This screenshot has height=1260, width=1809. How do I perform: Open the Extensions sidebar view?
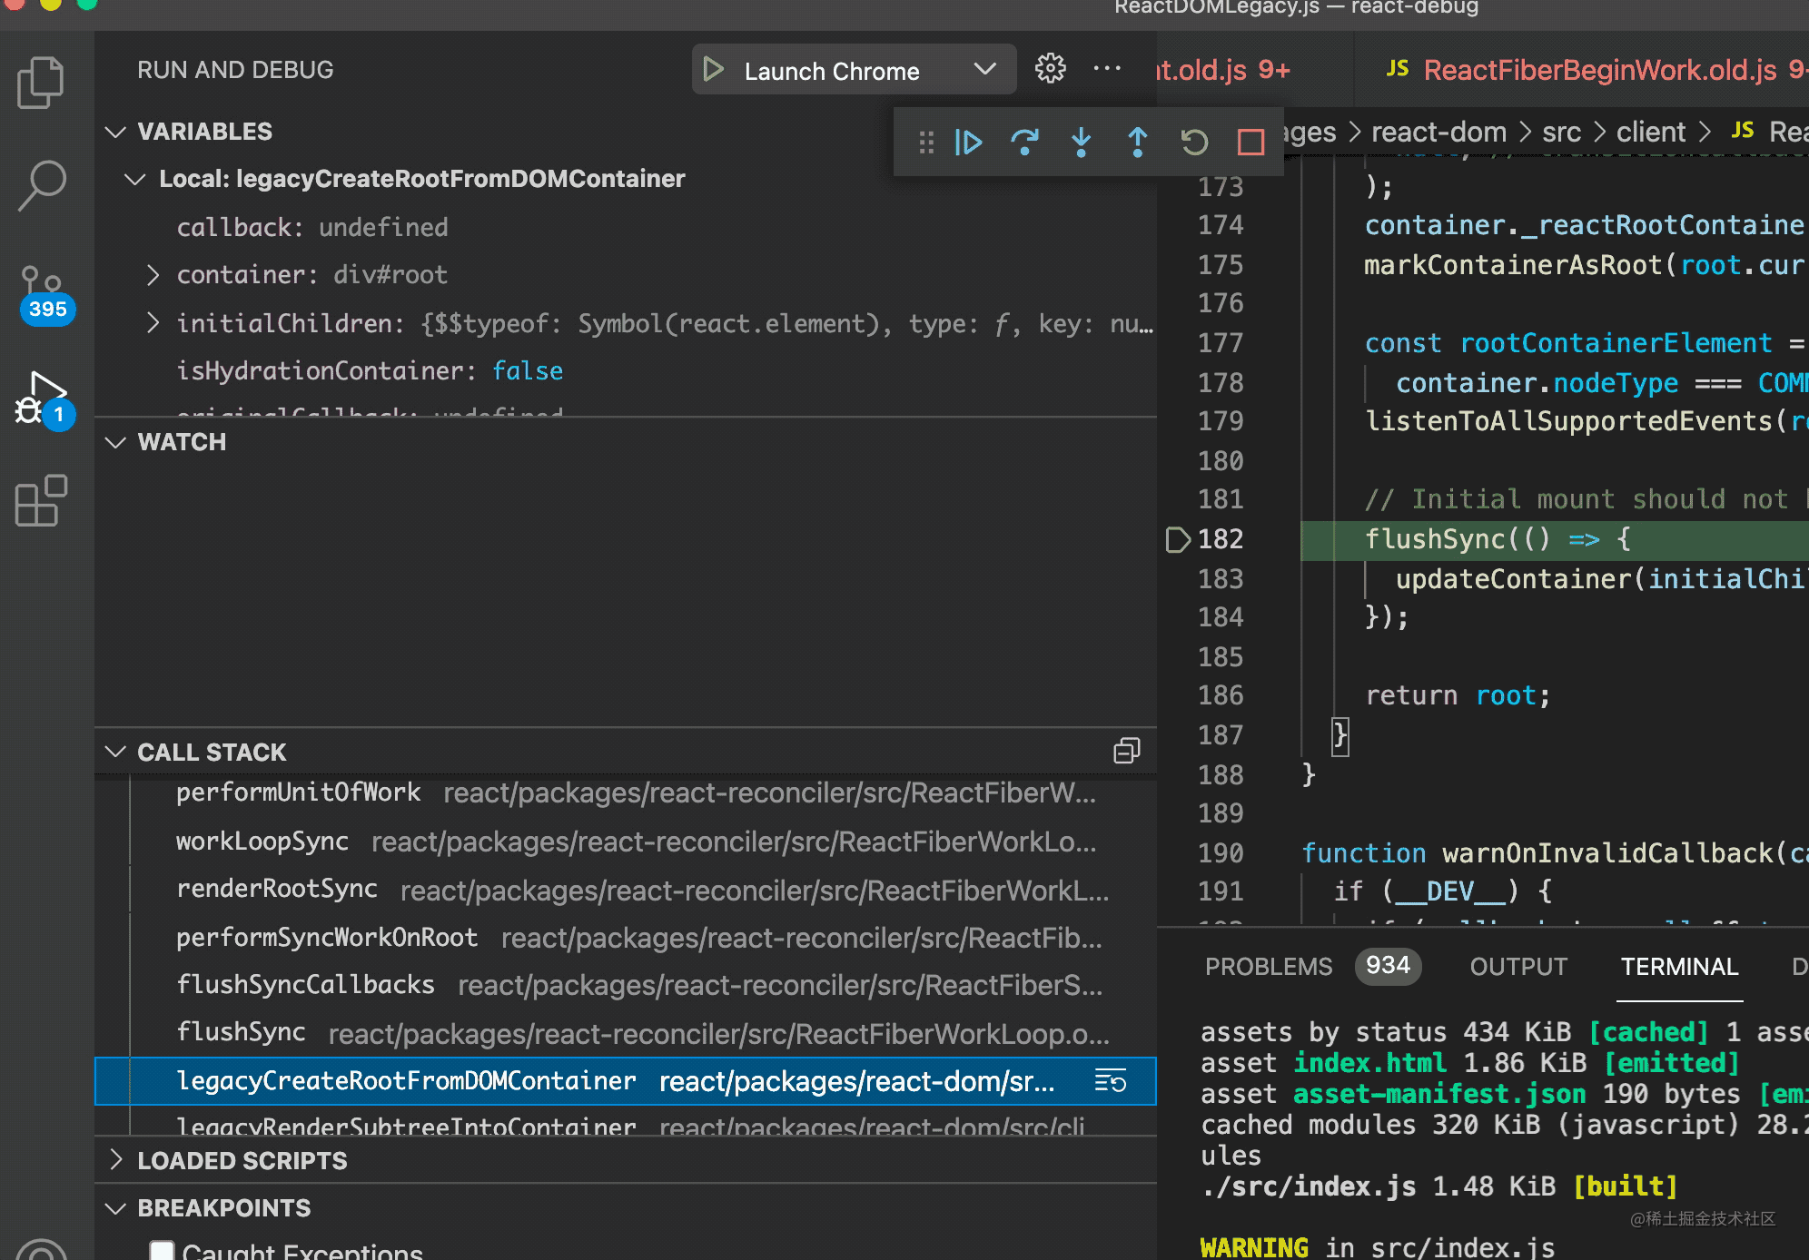pos(42,501)
